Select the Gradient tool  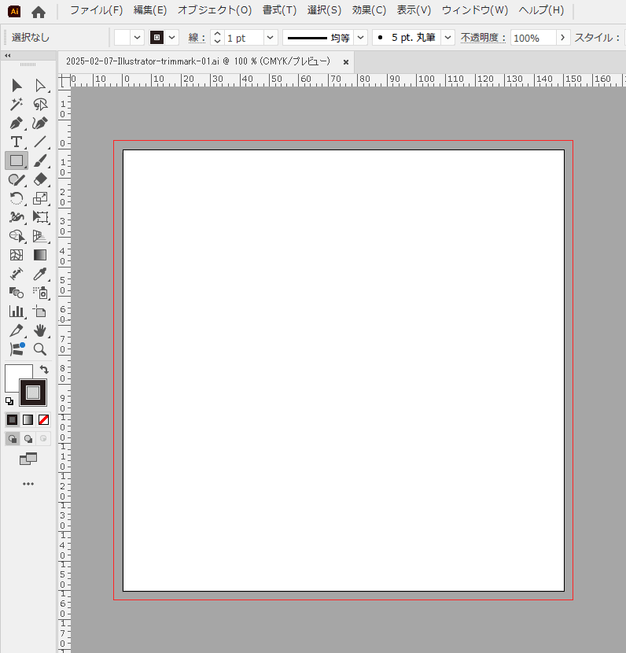click(40, 255)
